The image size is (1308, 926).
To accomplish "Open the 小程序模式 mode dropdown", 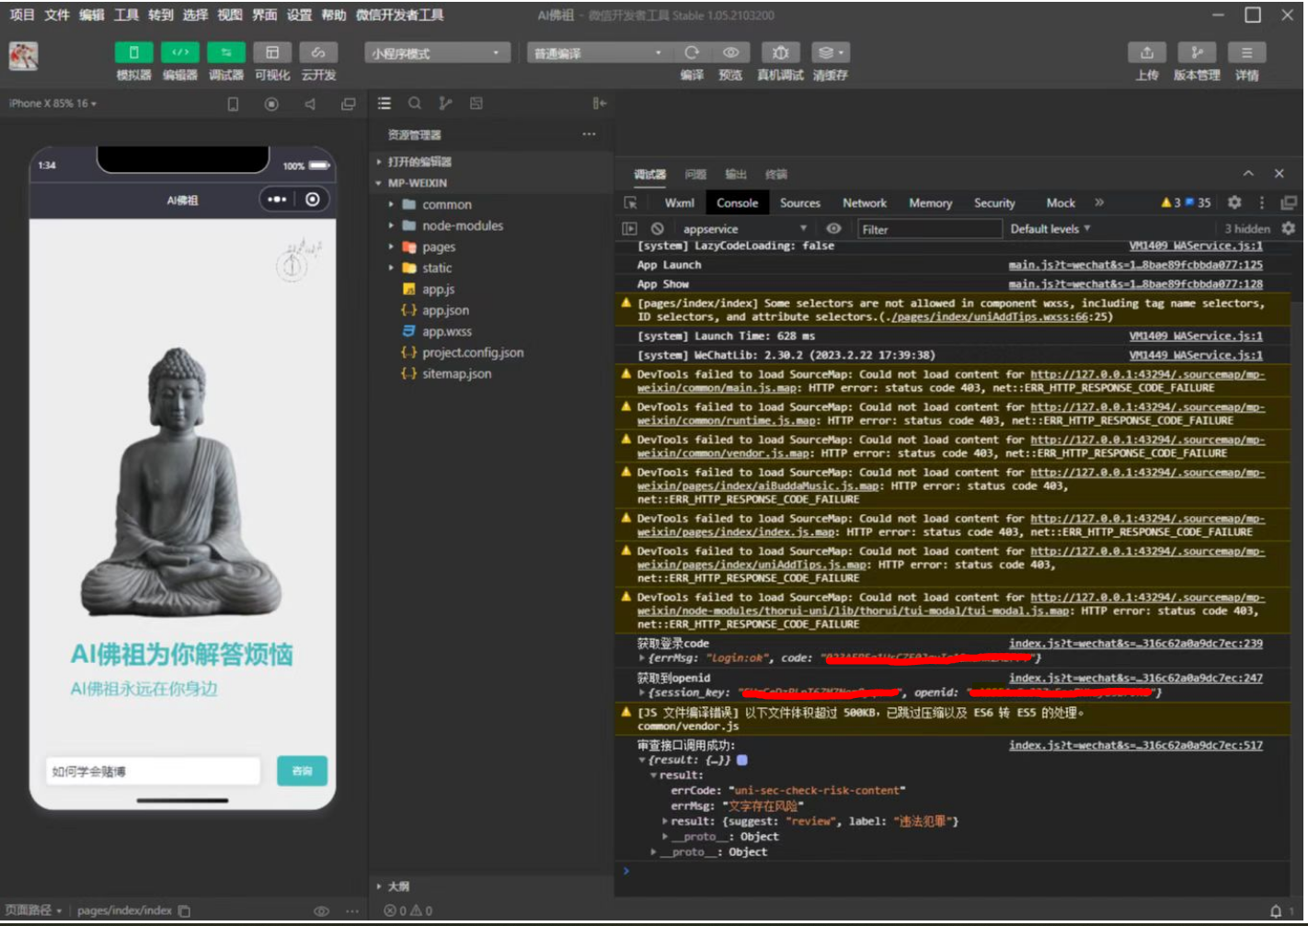I will click(x=437, y=53).
